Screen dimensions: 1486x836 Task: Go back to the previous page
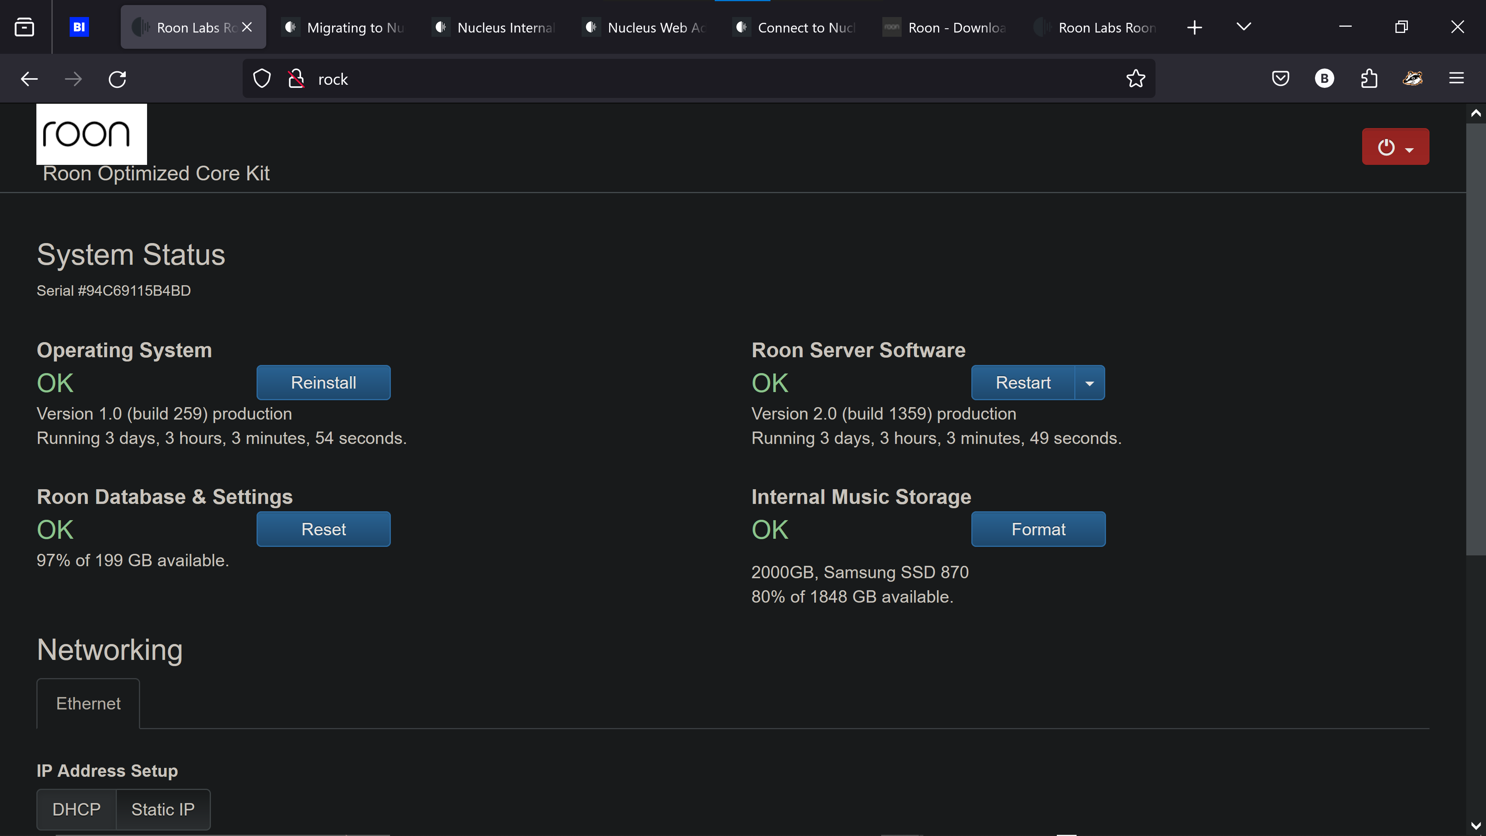click(x=29, y=79)
